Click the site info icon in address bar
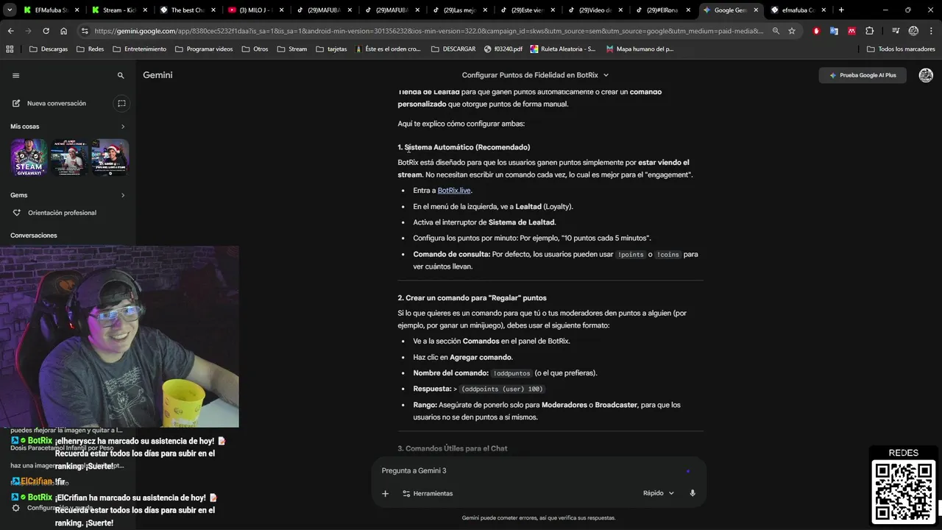Image resolution: width=942 pixels, height=530 pixels. (x=85, y=31)
